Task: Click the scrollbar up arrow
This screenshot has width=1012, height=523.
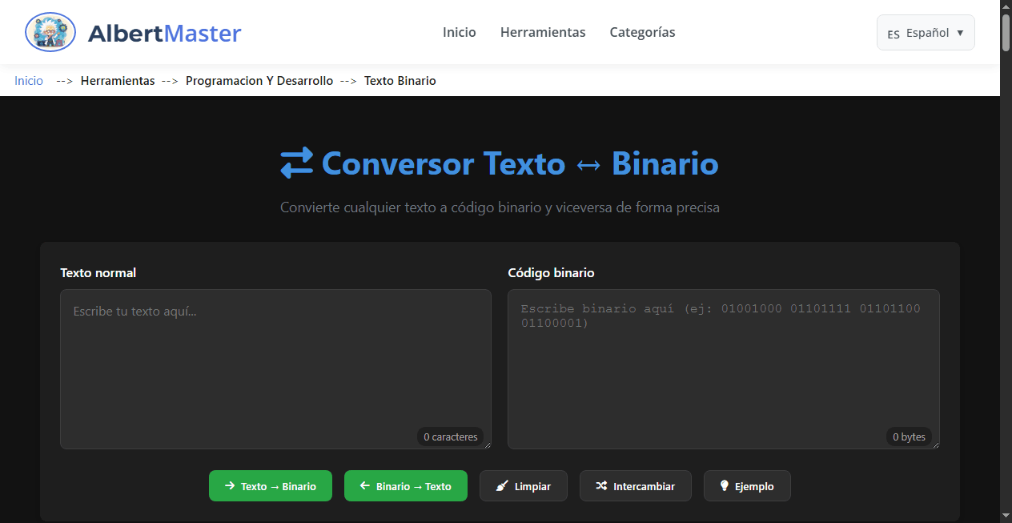Action: (x=1005, y=6)
